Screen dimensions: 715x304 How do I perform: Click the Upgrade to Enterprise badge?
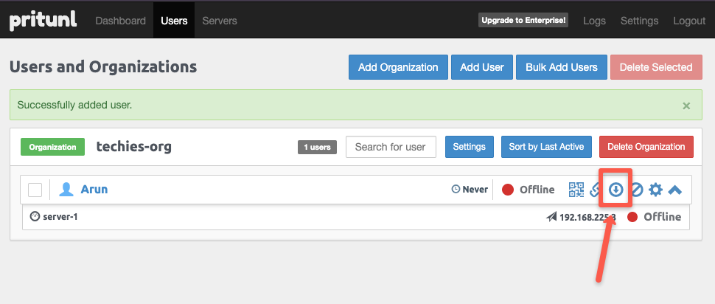click(523, 20)
